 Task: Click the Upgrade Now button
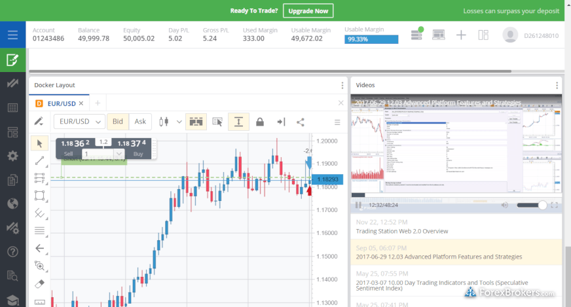(308, 11)
